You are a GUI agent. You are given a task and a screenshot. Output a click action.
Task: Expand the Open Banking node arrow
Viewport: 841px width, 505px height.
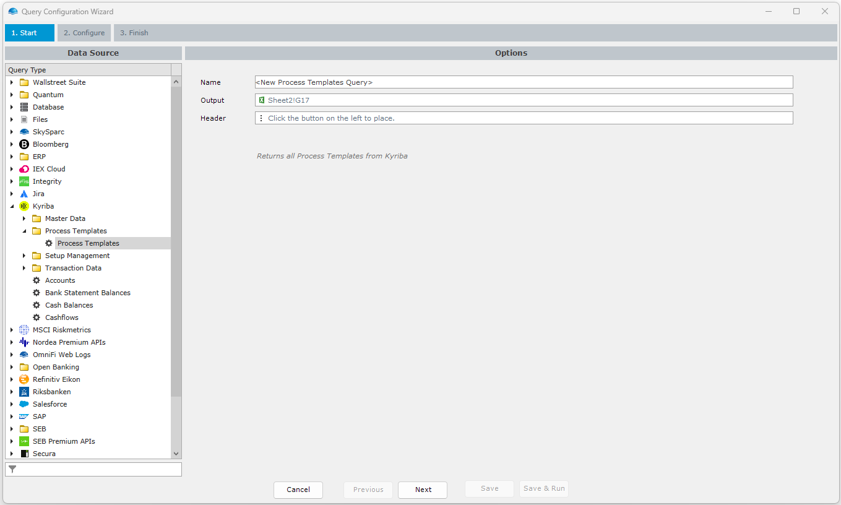tap(12, 367)
